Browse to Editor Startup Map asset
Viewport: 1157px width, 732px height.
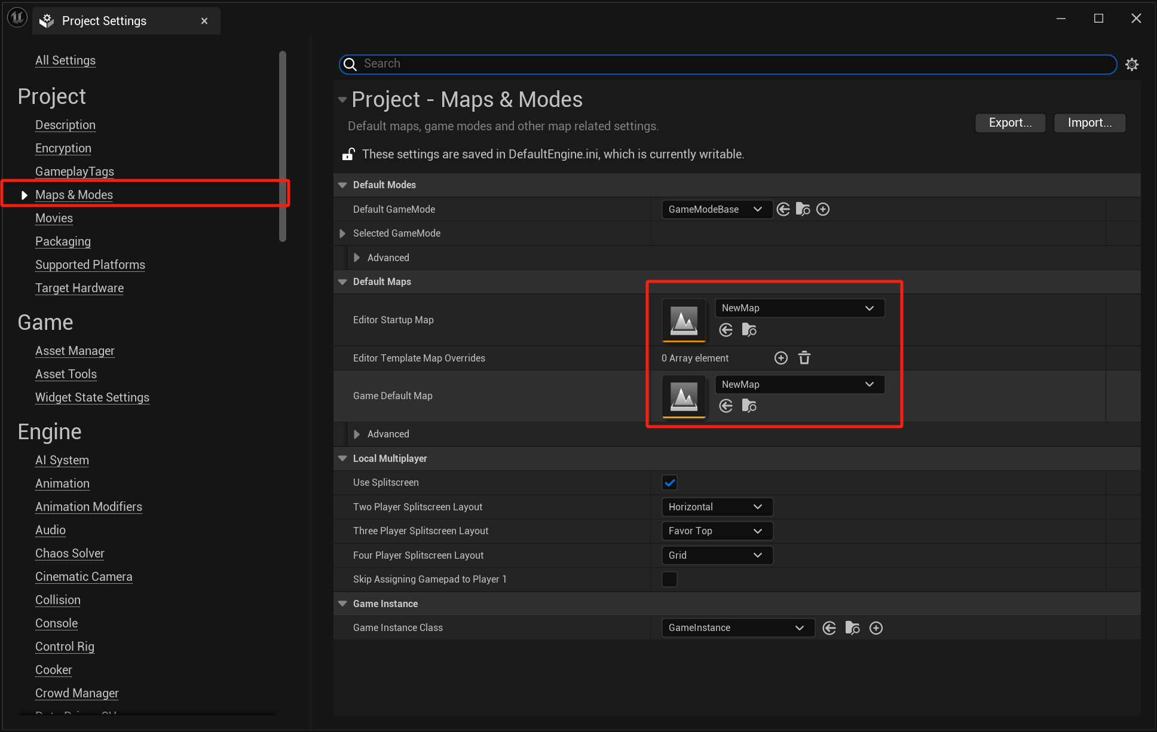coord(749,330)
